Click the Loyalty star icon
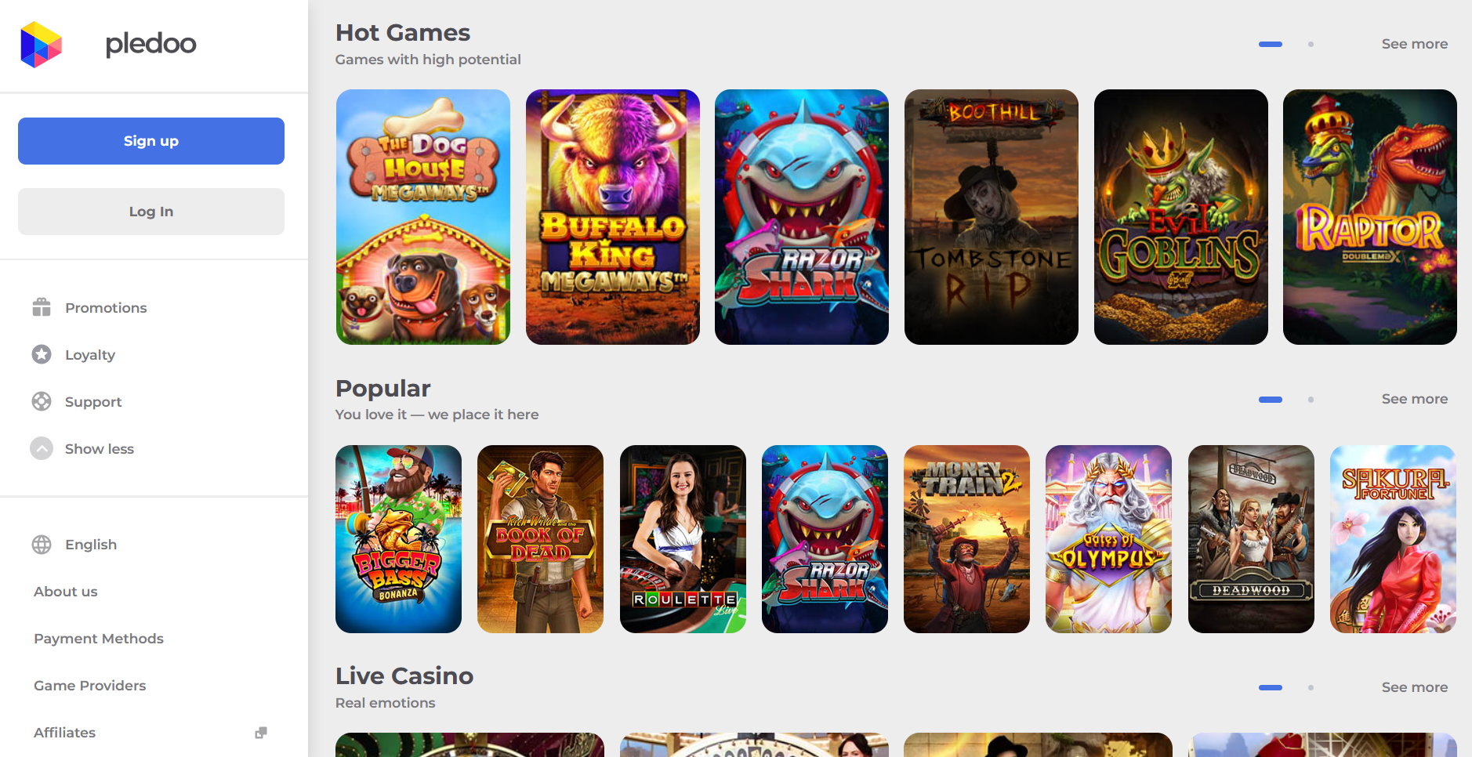This screenshot has height=757, width=1472. coord(42,354)
